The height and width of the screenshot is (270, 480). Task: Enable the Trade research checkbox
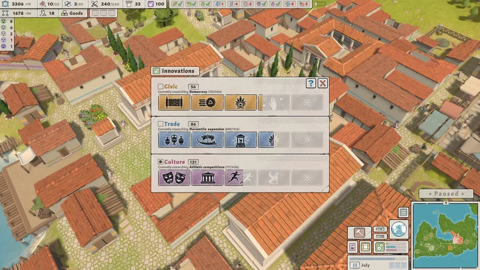(160, 124)
